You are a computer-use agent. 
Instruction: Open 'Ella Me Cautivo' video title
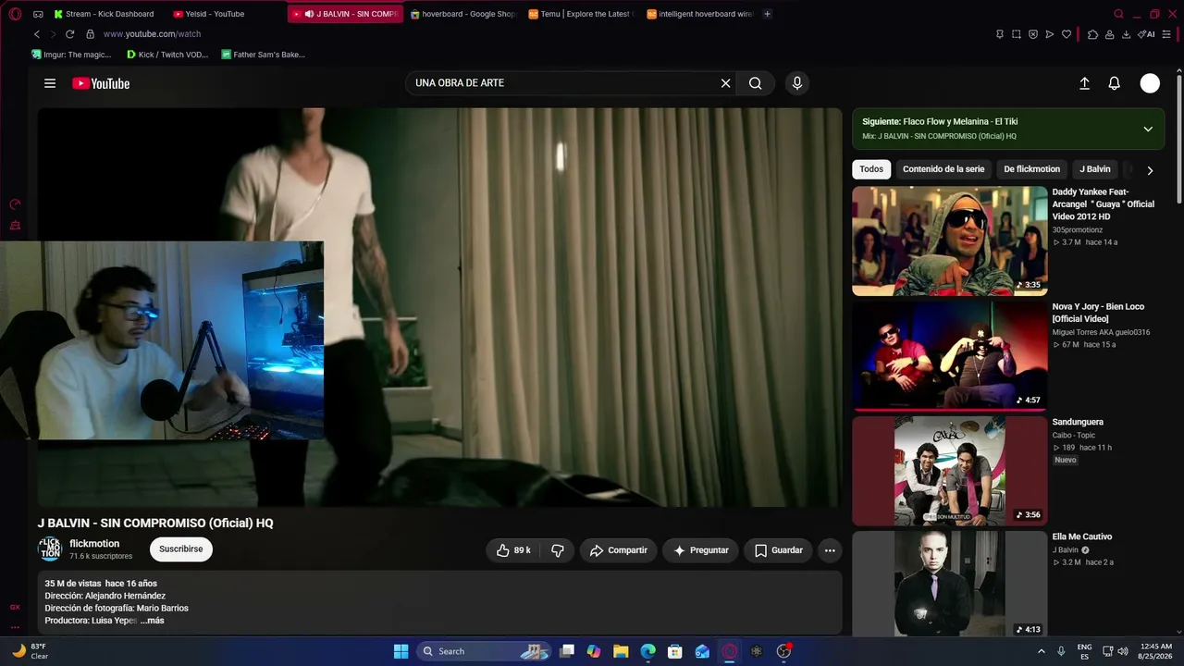(x=1082, y=536)
